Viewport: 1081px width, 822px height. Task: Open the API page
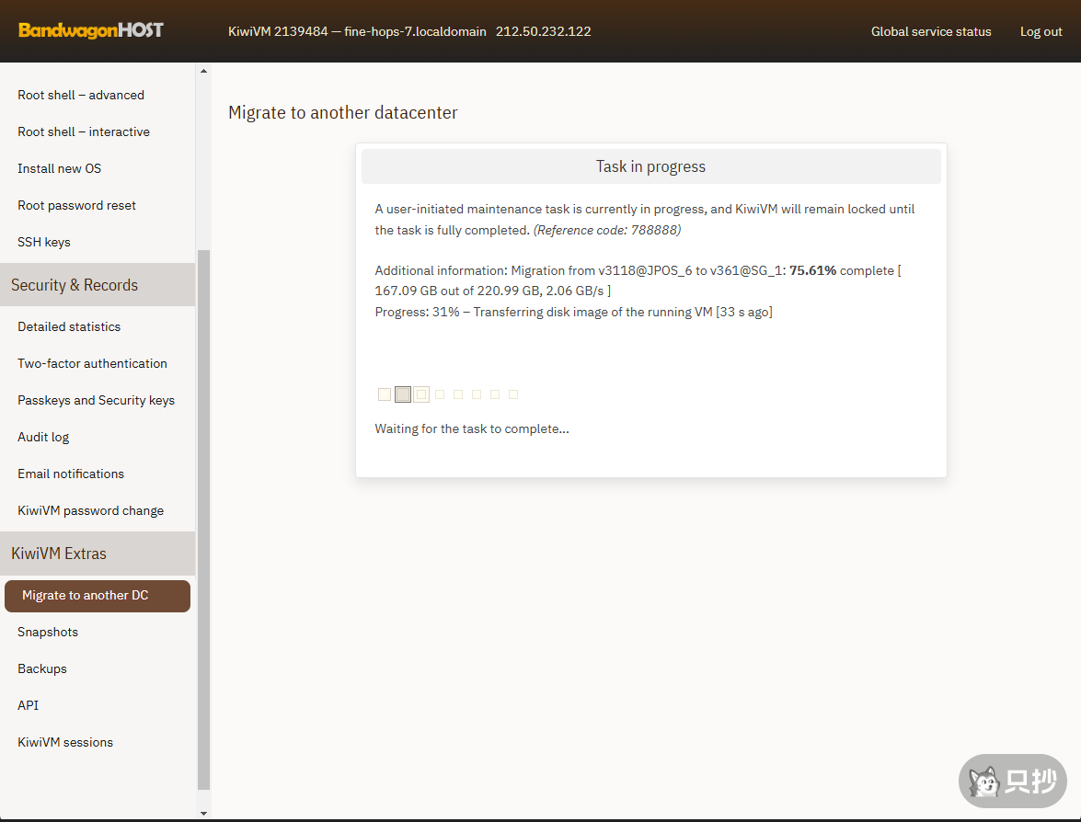[29, 705]
